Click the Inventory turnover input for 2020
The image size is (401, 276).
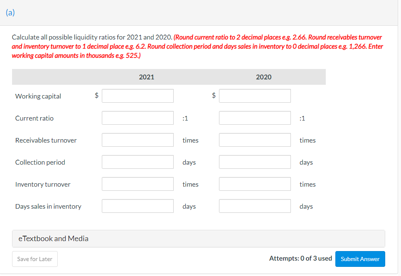[255, 184]
